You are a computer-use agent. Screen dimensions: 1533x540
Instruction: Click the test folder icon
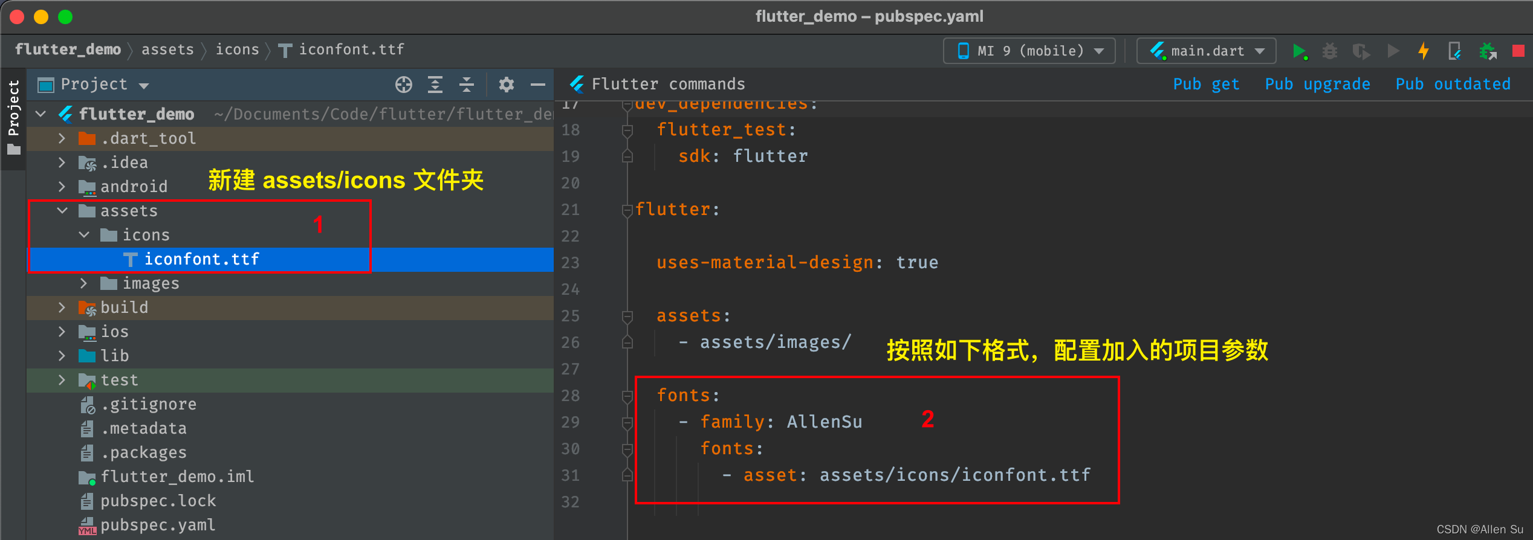pyautogui.click(x=87, y=381)
